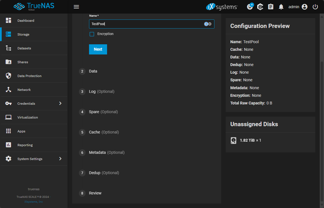Open the alerts bell icon

[x=281, y=7]
